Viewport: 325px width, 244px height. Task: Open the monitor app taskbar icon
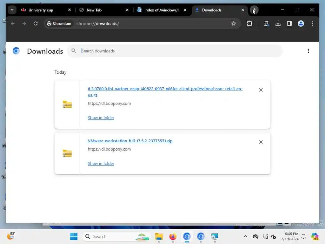(x=215, y=236)
